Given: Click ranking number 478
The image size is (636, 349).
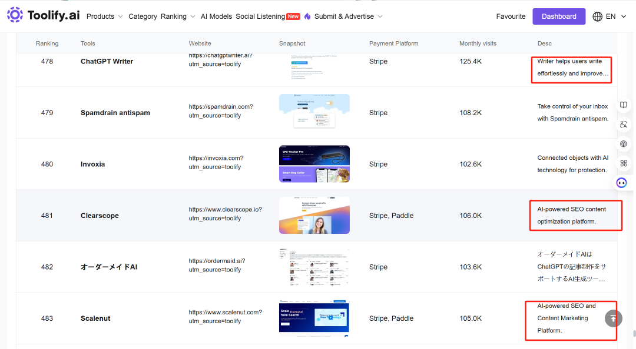Looking at the screenshot, I should [47, 62].
